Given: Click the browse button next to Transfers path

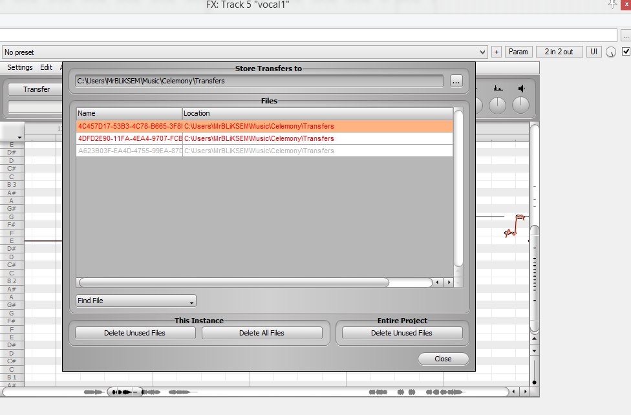Looking at the screenshot, I should point(456,81).
